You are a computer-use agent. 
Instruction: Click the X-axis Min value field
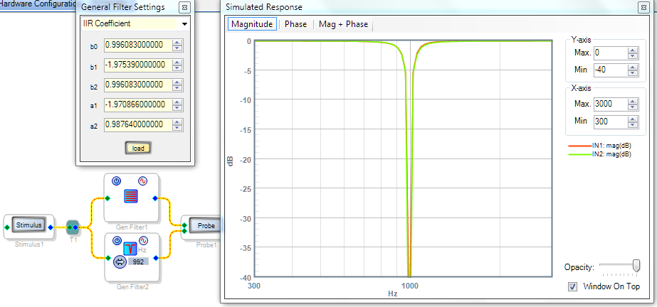(611, 122)
